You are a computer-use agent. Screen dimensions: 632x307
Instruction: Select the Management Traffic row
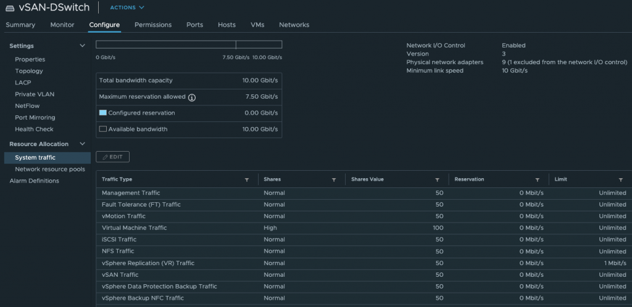click(x=364, y=193)
